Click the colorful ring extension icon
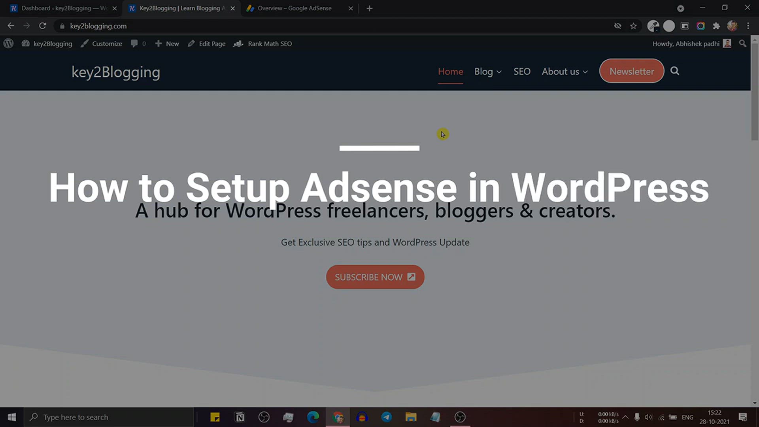The width and height of the screenshot is (759, 427). pyautogui.click(x=700, y=26)
